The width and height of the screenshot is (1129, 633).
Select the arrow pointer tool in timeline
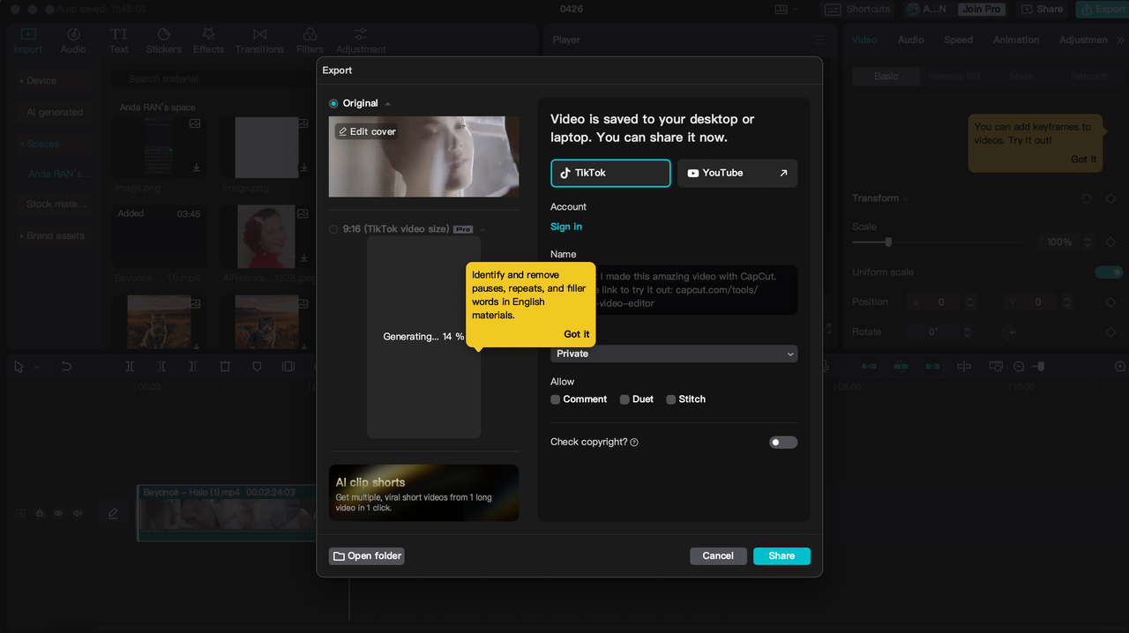point(19,367)
